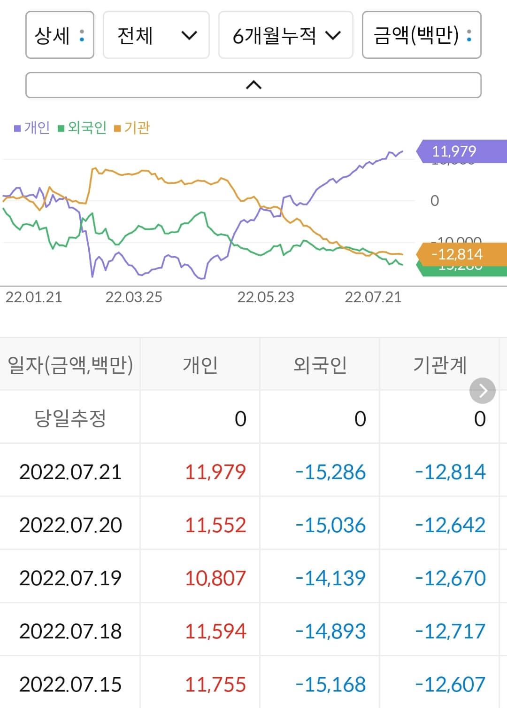Viewport: 507px width, 708px height.
Task: Select the purple 11,979 value tag
Action: click(453, 150)
